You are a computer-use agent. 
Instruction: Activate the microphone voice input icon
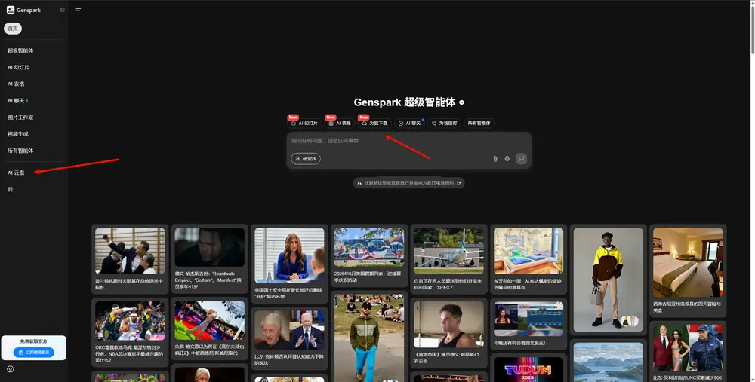tap(507, 159)
